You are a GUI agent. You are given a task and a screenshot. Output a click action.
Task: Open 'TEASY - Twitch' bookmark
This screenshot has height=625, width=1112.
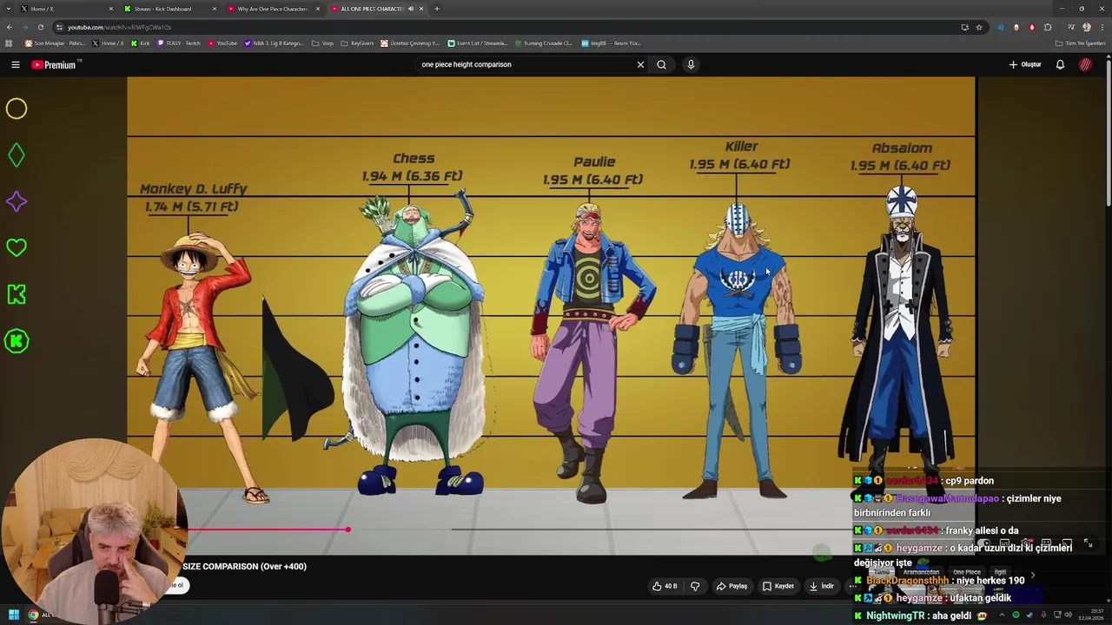[x=179, y=43]
